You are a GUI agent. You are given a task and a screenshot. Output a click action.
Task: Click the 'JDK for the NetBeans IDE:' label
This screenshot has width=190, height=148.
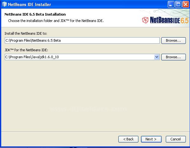[x=26, y=50]
